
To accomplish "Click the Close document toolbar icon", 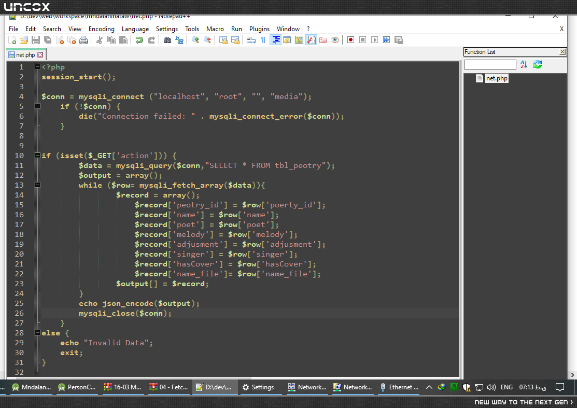I will [x=60, y=40].
